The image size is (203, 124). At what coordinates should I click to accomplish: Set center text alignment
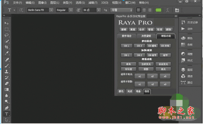pyautogui.click(x=144, y=10)
